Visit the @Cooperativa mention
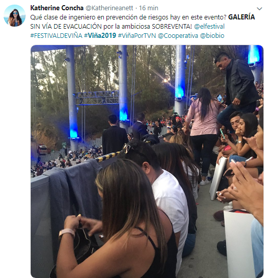 [x=178, y=36]
